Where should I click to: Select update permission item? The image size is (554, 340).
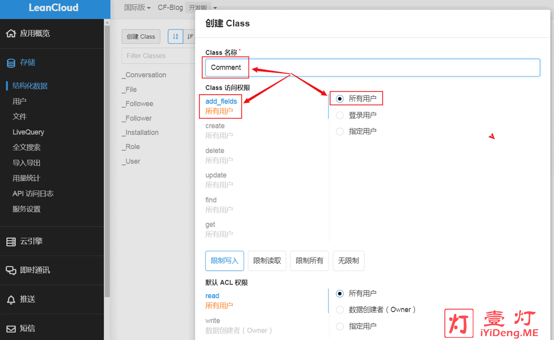point(219,180)
